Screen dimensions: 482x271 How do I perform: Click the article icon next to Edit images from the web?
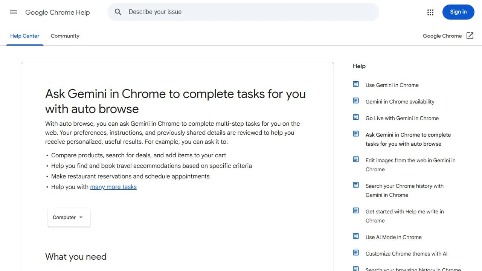[356, 159]
